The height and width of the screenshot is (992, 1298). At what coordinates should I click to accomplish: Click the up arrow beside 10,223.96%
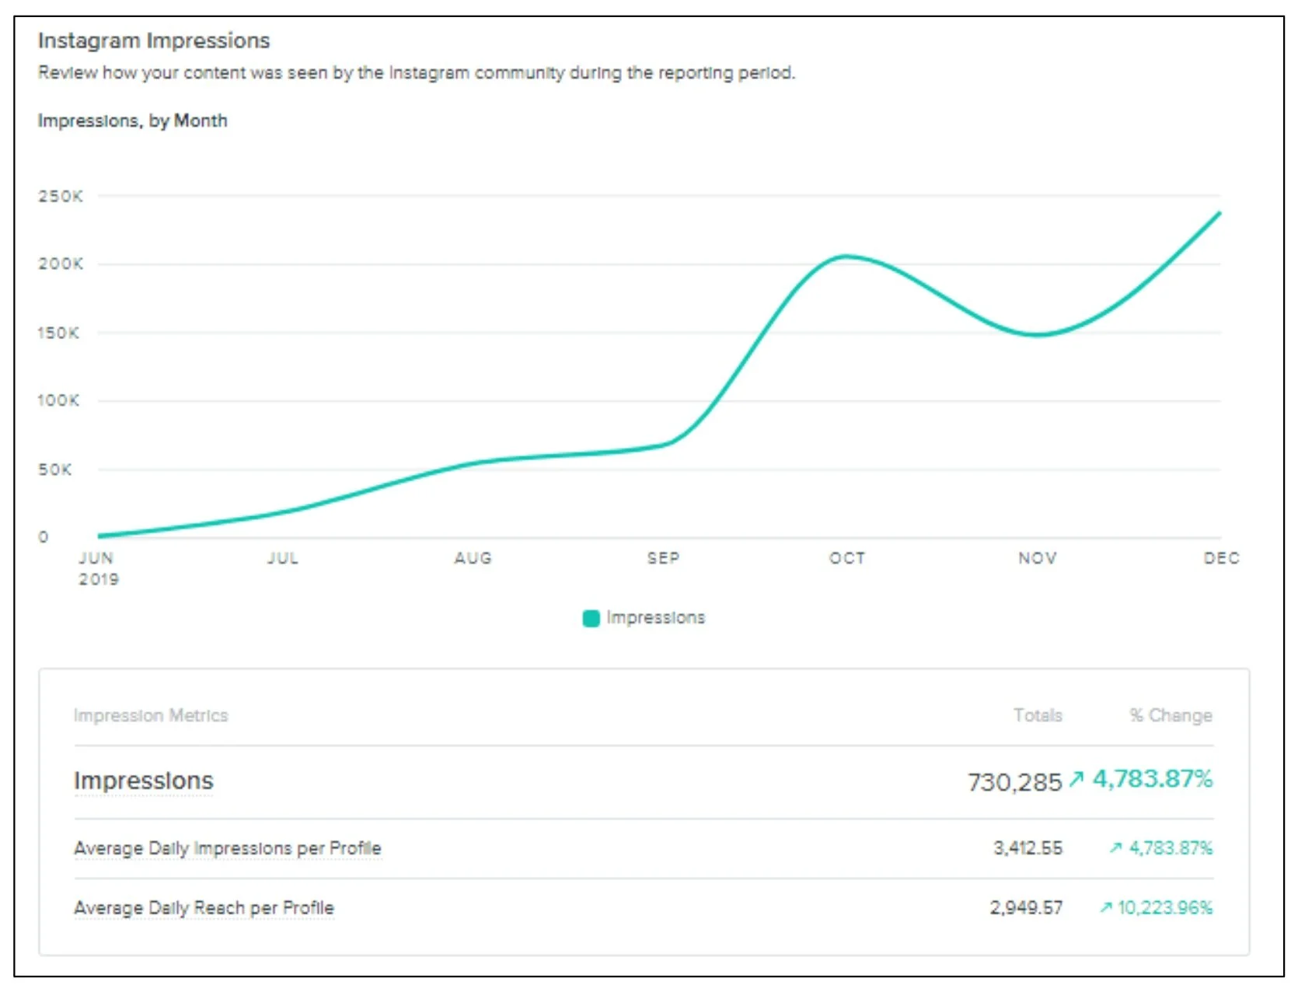(1106, 907)
